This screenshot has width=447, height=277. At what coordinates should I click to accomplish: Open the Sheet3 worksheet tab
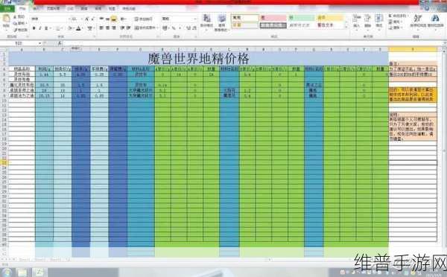[x=55, y=260]
